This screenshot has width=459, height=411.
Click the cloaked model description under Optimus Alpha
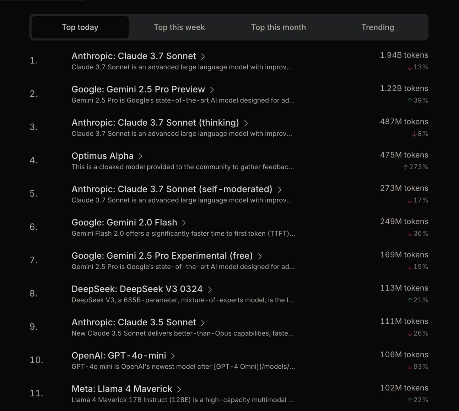(x=183, y=167)
